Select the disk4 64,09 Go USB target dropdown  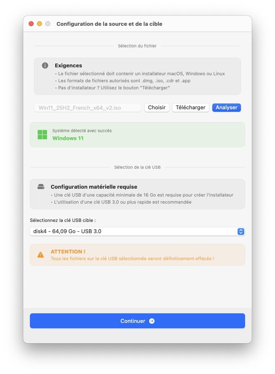pos(137,231)
